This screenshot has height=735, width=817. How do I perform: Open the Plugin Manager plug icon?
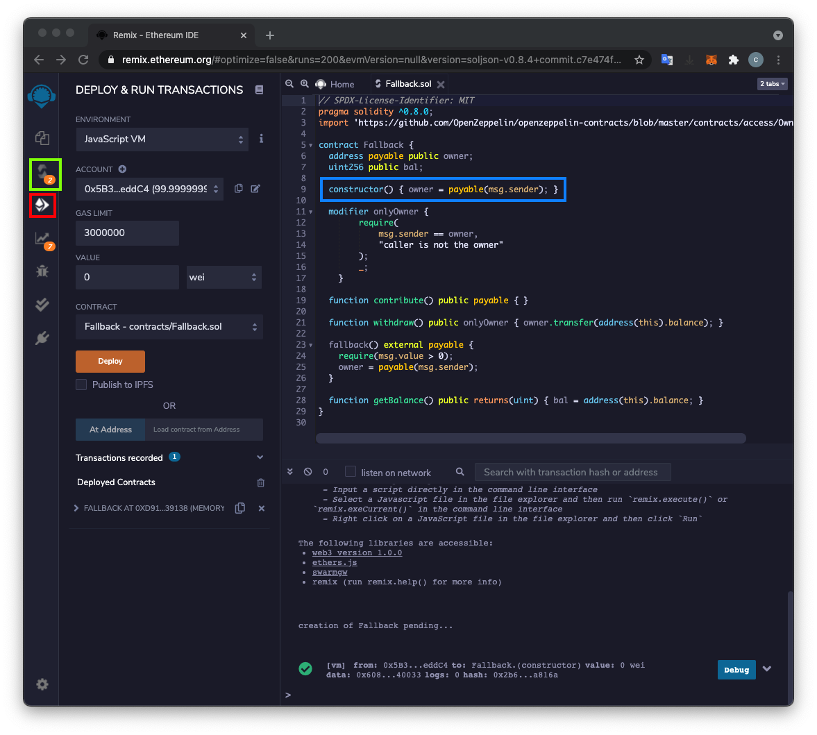[x=42, y=338]
